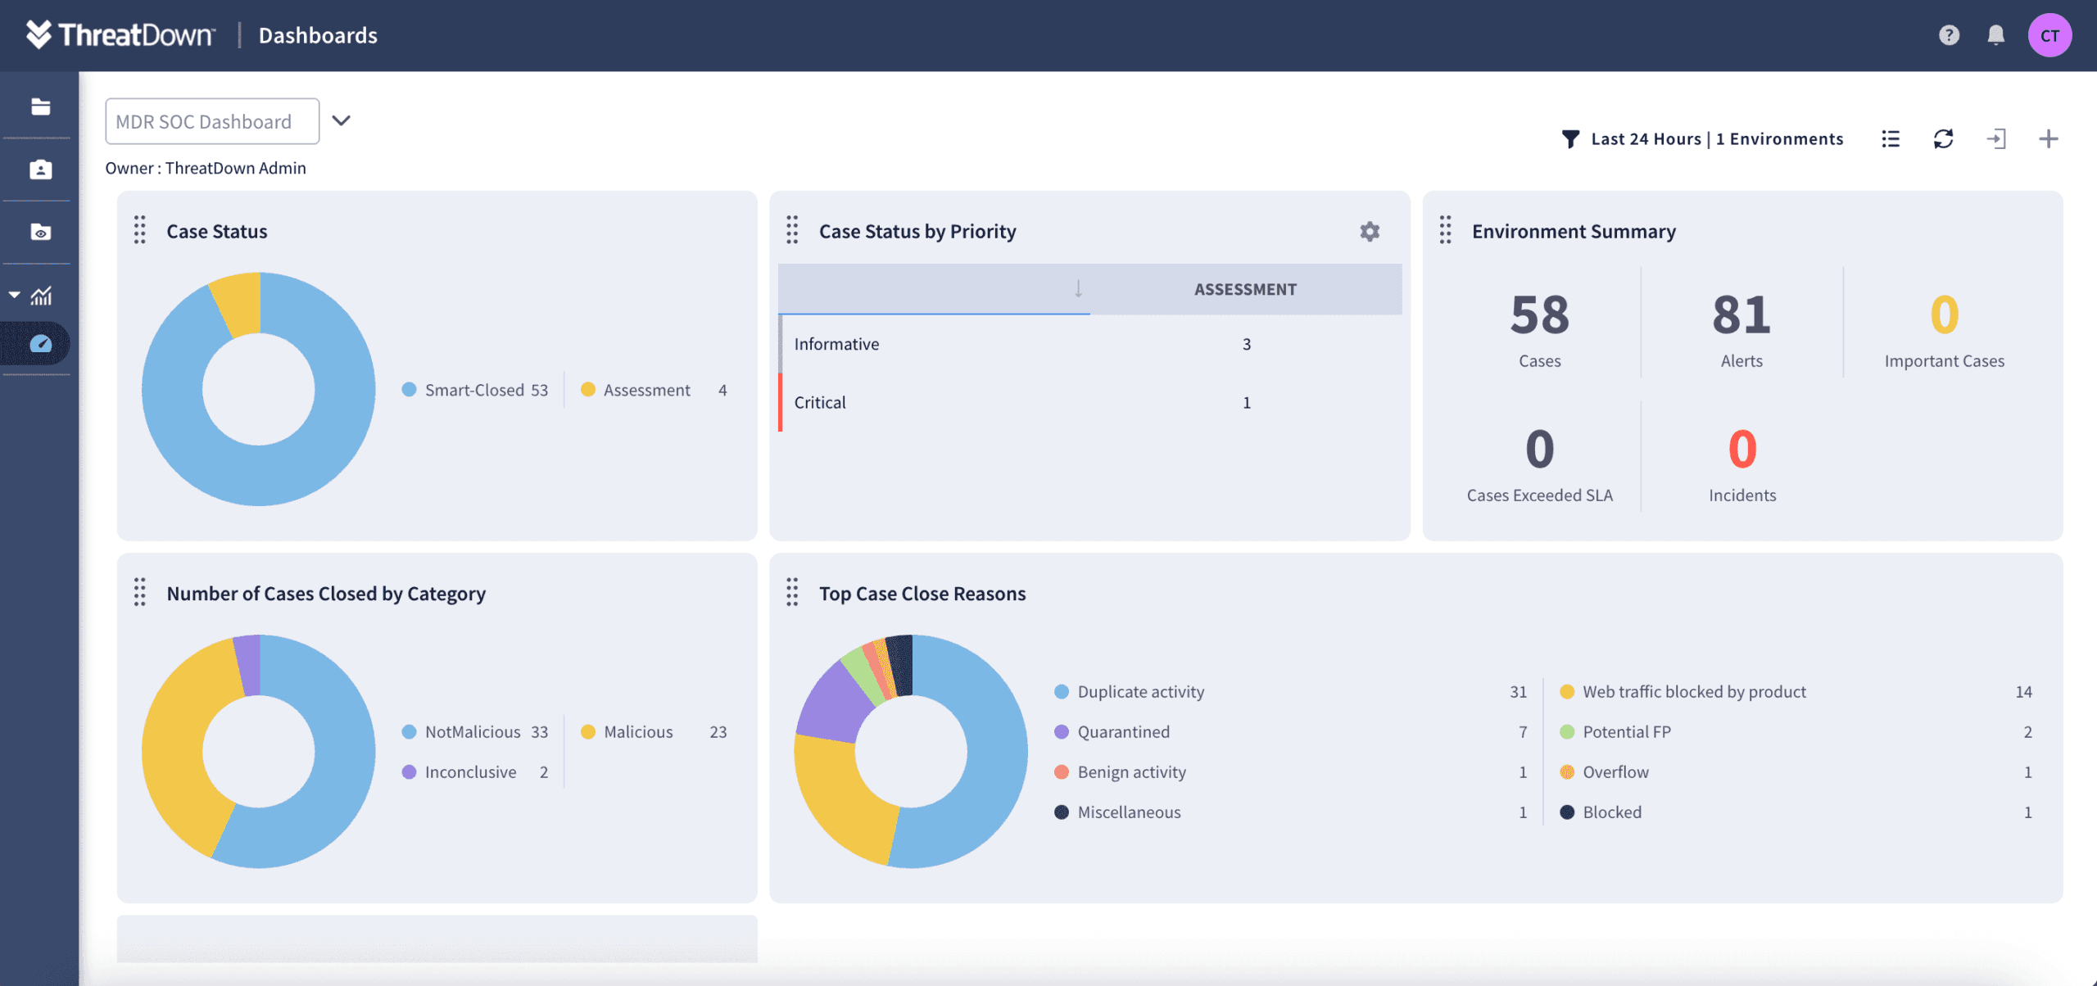Sort by the ASSESSMENT column header
Image resolution: width=2097 pixels, height=986 pixels.
(1244, 289)
